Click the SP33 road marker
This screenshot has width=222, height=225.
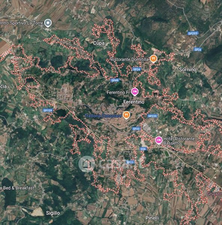click(x=136, y=129)
